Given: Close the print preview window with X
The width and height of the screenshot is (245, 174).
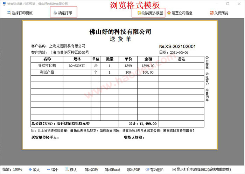Looking at the screenshot, I should (239, 3).
